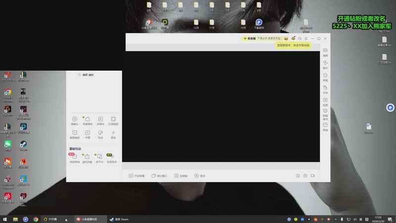The image size is (396, 223).
Task: Add a 多媒体 multimedia source
Action: pos(100,119)
